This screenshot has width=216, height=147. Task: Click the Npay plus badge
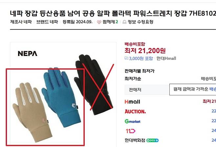click(x=152, y=140)
